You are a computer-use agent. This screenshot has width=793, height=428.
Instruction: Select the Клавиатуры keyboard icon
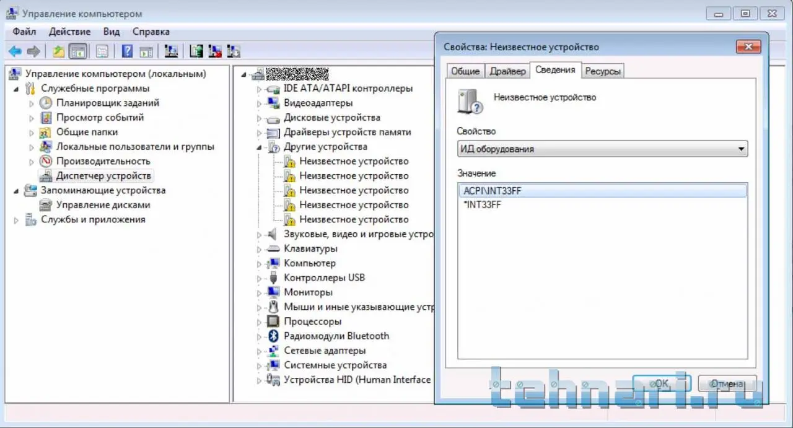coord(273,248)
